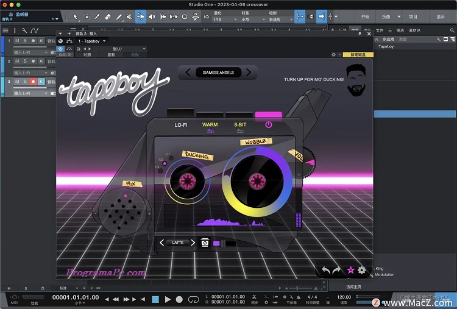Image resolution: width=457 pixels, height=309 pixels.
Task: Click the plugin routing icon beside 1 - Tapeboy
Action: click(69, 41)
